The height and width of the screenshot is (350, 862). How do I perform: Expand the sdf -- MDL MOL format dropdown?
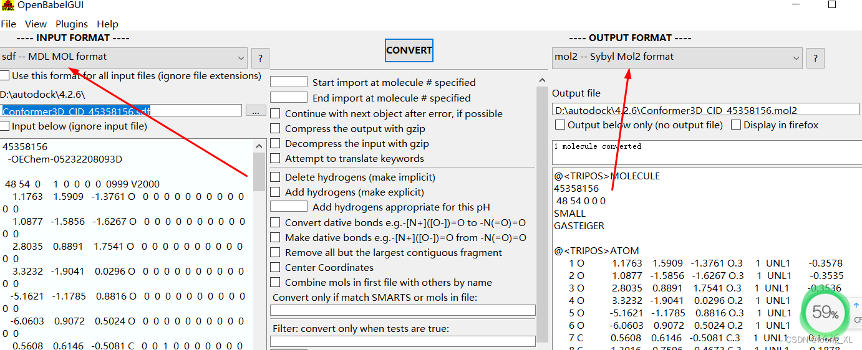(x=123, y=57)
